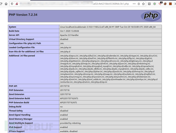Viewport: 176px width, 133px height.
Task: Bookmark this page with the star icon
Action: coord(143,4)
